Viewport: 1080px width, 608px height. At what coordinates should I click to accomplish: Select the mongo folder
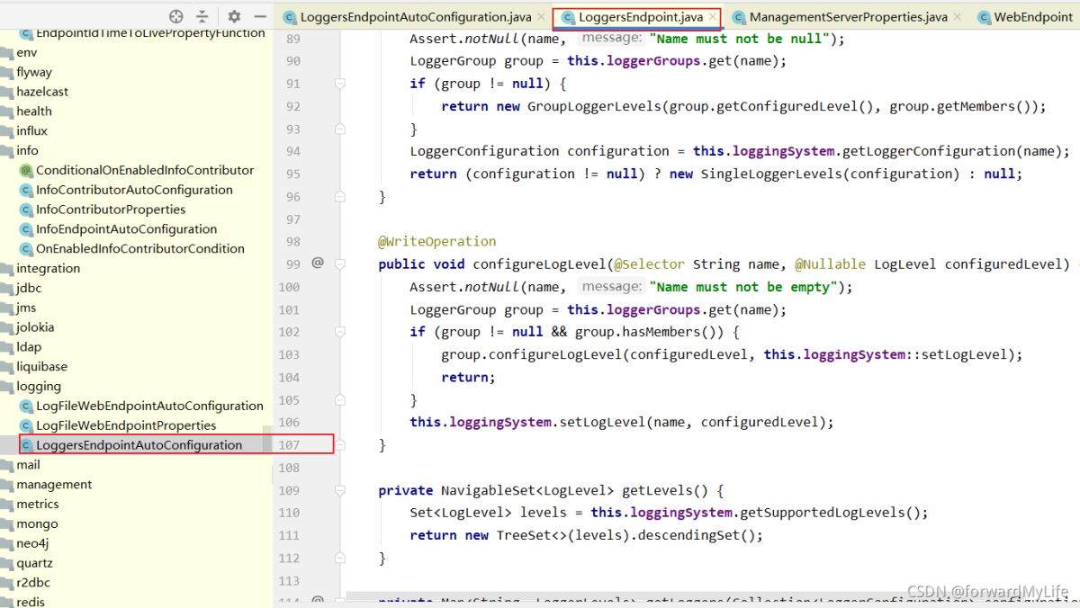coord(37,524)
